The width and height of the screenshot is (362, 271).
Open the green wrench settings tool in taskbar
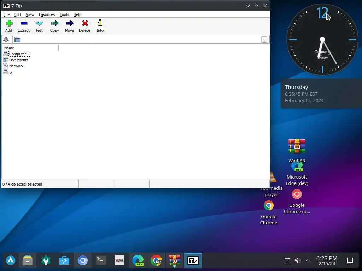[46, 260]
